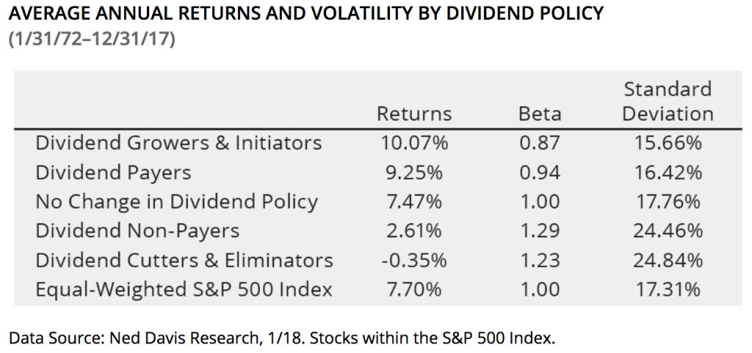The width and height of the screenshot is (752, 353).
Task: Click the 0.87 beta value
Action: click(540, 142)
